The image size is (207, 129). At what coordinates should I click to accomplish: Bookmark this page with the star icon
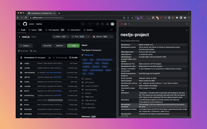click(x=132, y=18)
